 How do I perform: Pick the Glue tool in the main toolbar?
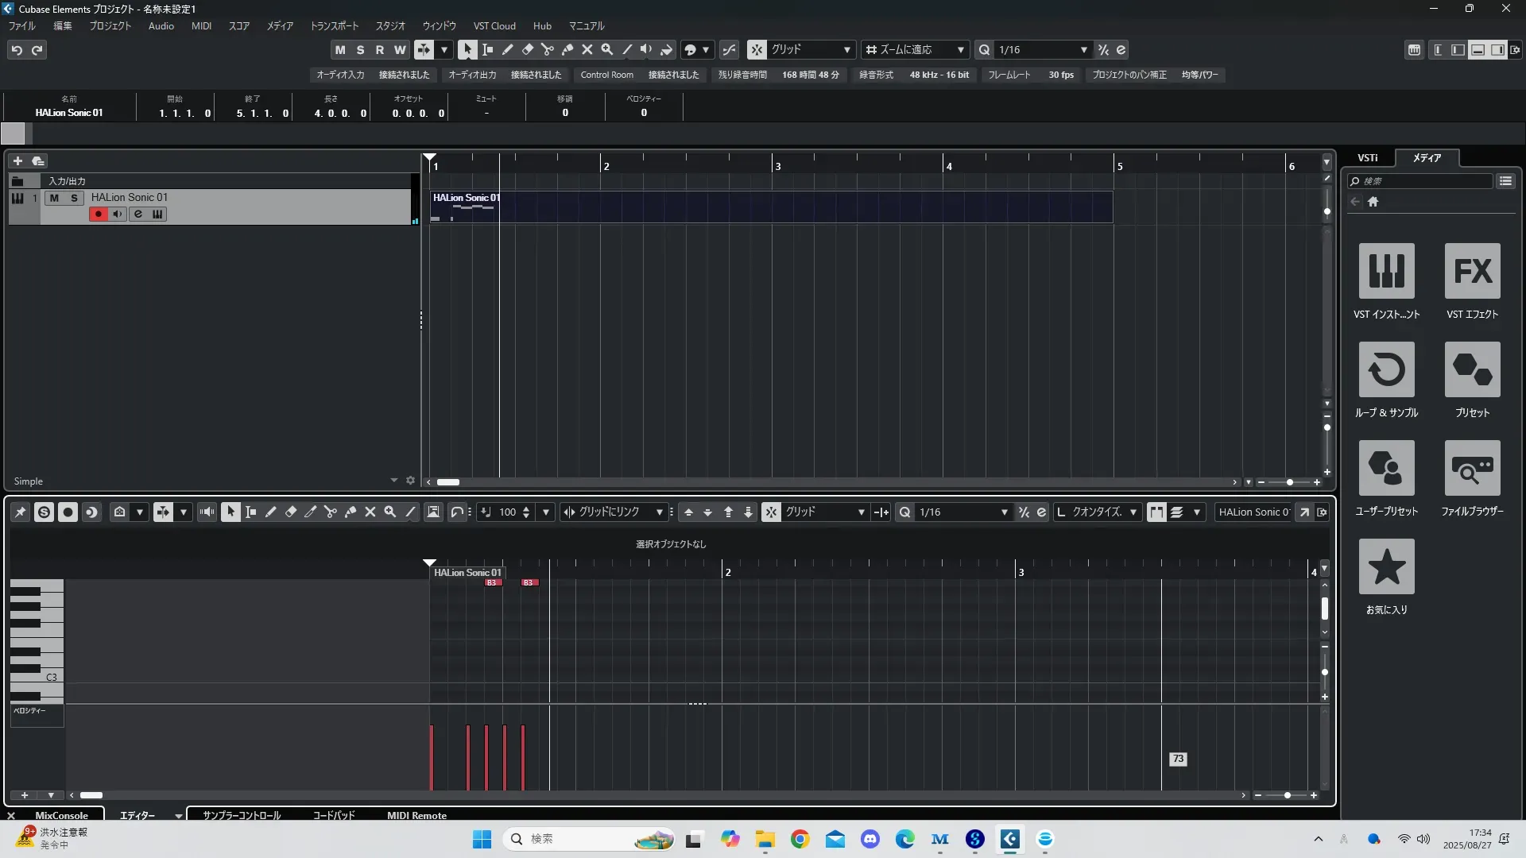click(x=567, y=49)
